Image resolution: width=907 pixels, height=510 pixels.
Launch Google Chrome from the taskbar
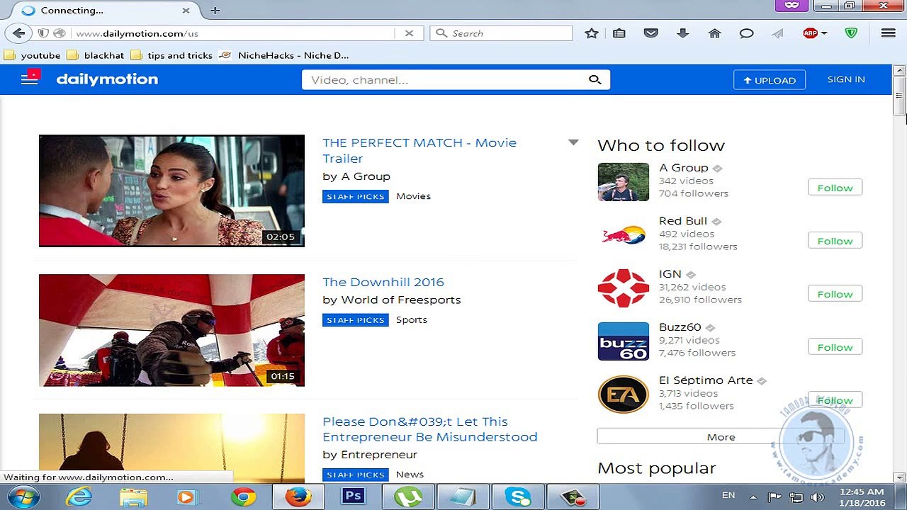(x=243, y=497)
